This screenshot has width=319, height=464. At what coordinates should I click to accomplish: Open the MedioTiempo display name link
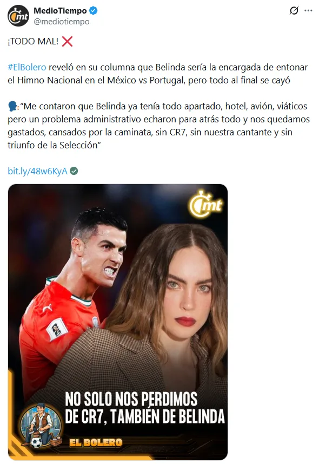coord(60,11)
